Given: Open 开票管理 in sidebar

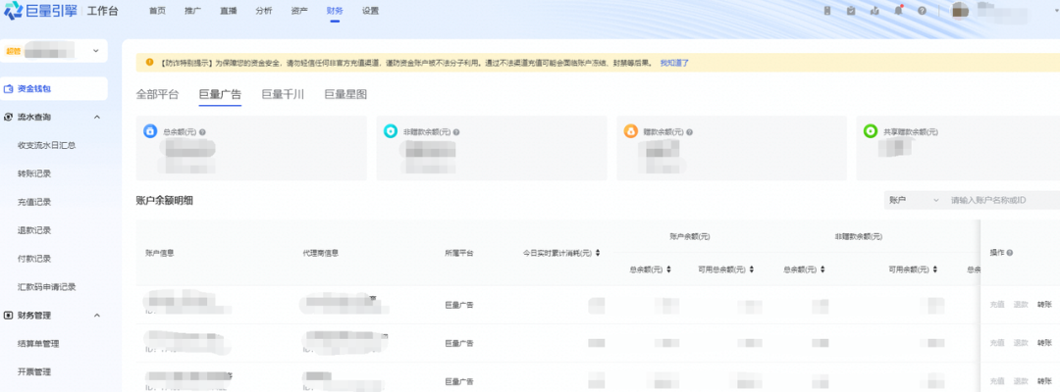Looking at the screenshot, I should [33, 371].
